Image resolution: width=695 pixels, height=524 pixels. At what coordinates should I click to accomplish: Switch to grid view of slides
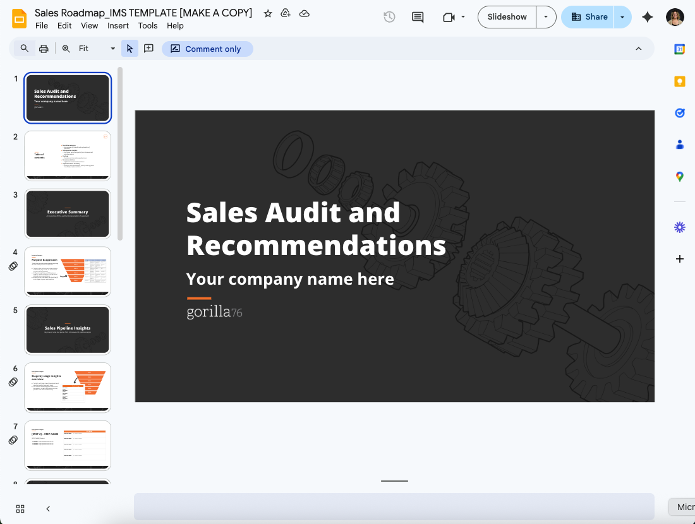tap(20, 509)
